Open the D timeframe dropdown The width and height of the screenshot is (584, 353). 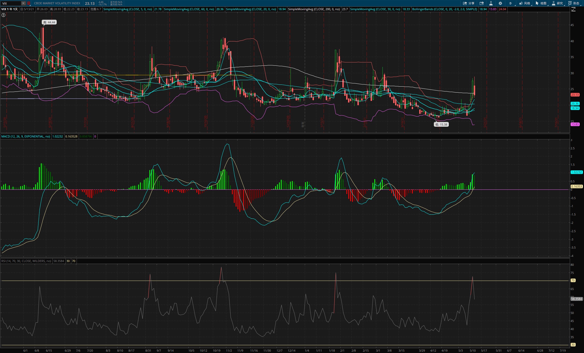tap(510, 3)
